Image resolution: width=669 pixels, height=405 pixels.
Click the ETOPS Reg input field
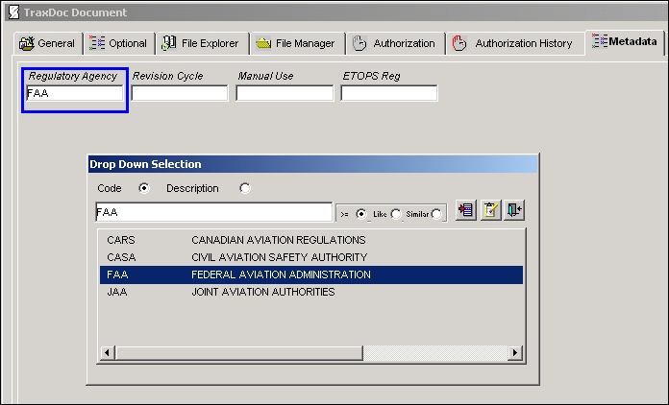[389, 93]
